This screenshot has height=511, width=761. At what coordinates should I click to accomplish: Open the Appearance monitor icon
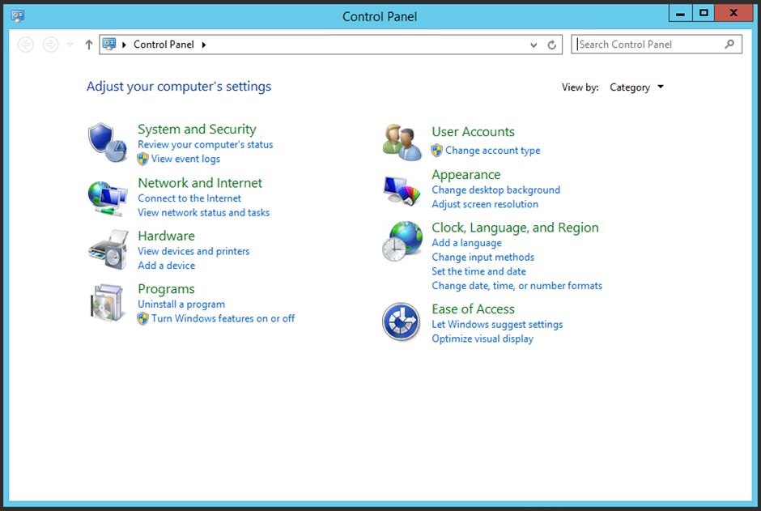click(402, 190)
